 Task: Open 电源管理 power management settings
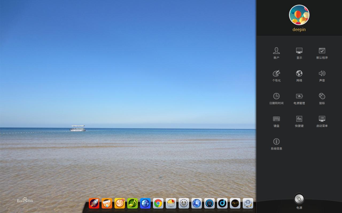coord(299,99)
